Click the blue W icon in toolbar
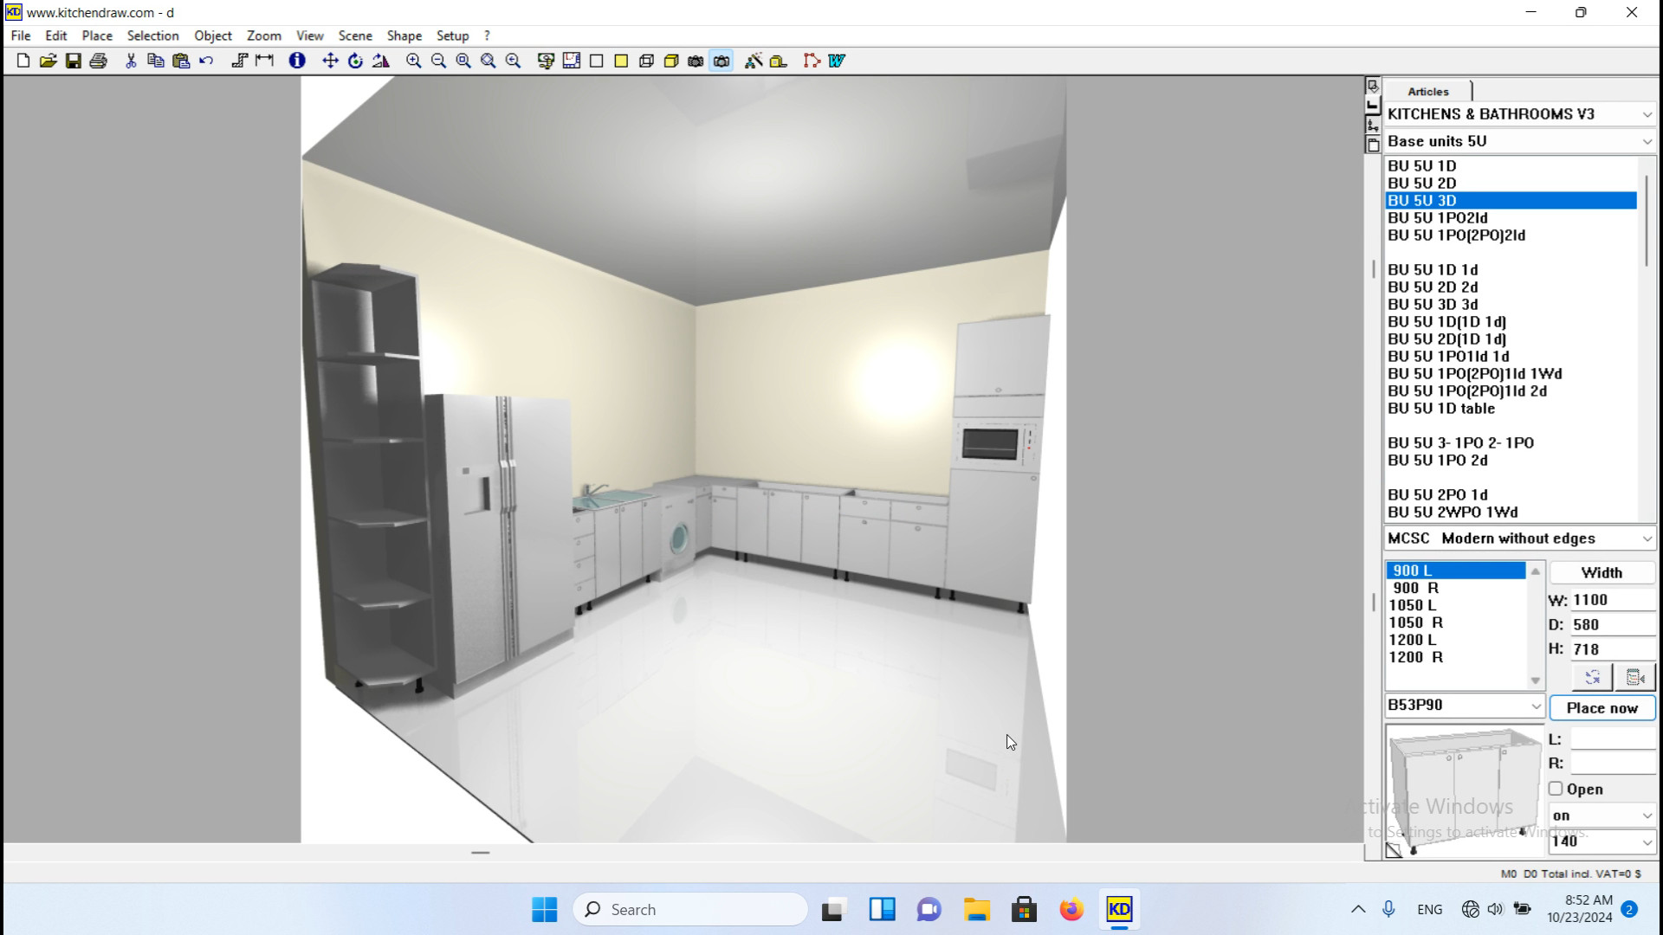 click(x=837, y=61)
